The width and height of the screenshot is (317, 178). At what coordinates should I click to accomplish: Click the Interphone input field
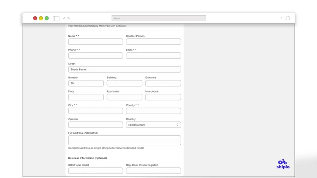163,97
